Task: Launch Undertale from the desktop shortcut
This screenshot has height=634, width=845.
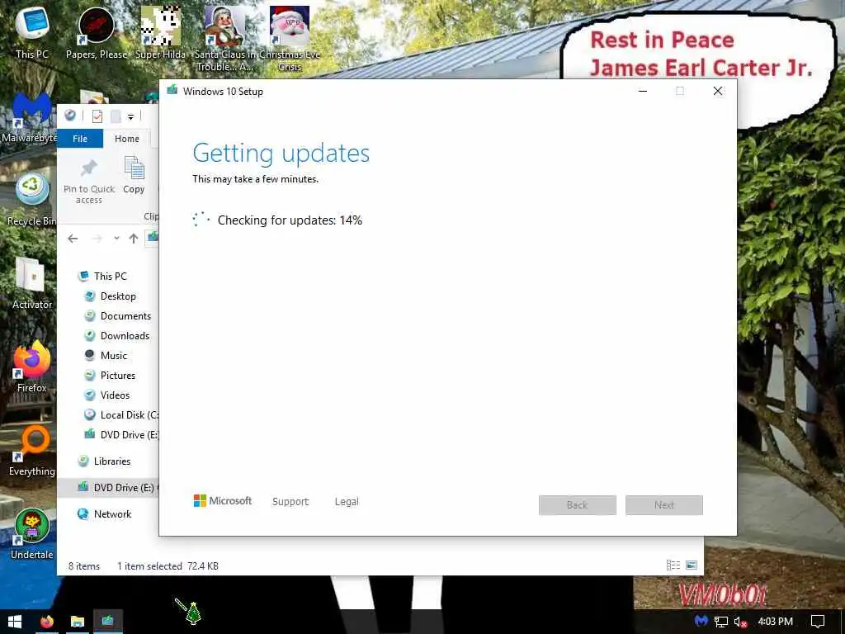Action: click(x=32, y=534)
